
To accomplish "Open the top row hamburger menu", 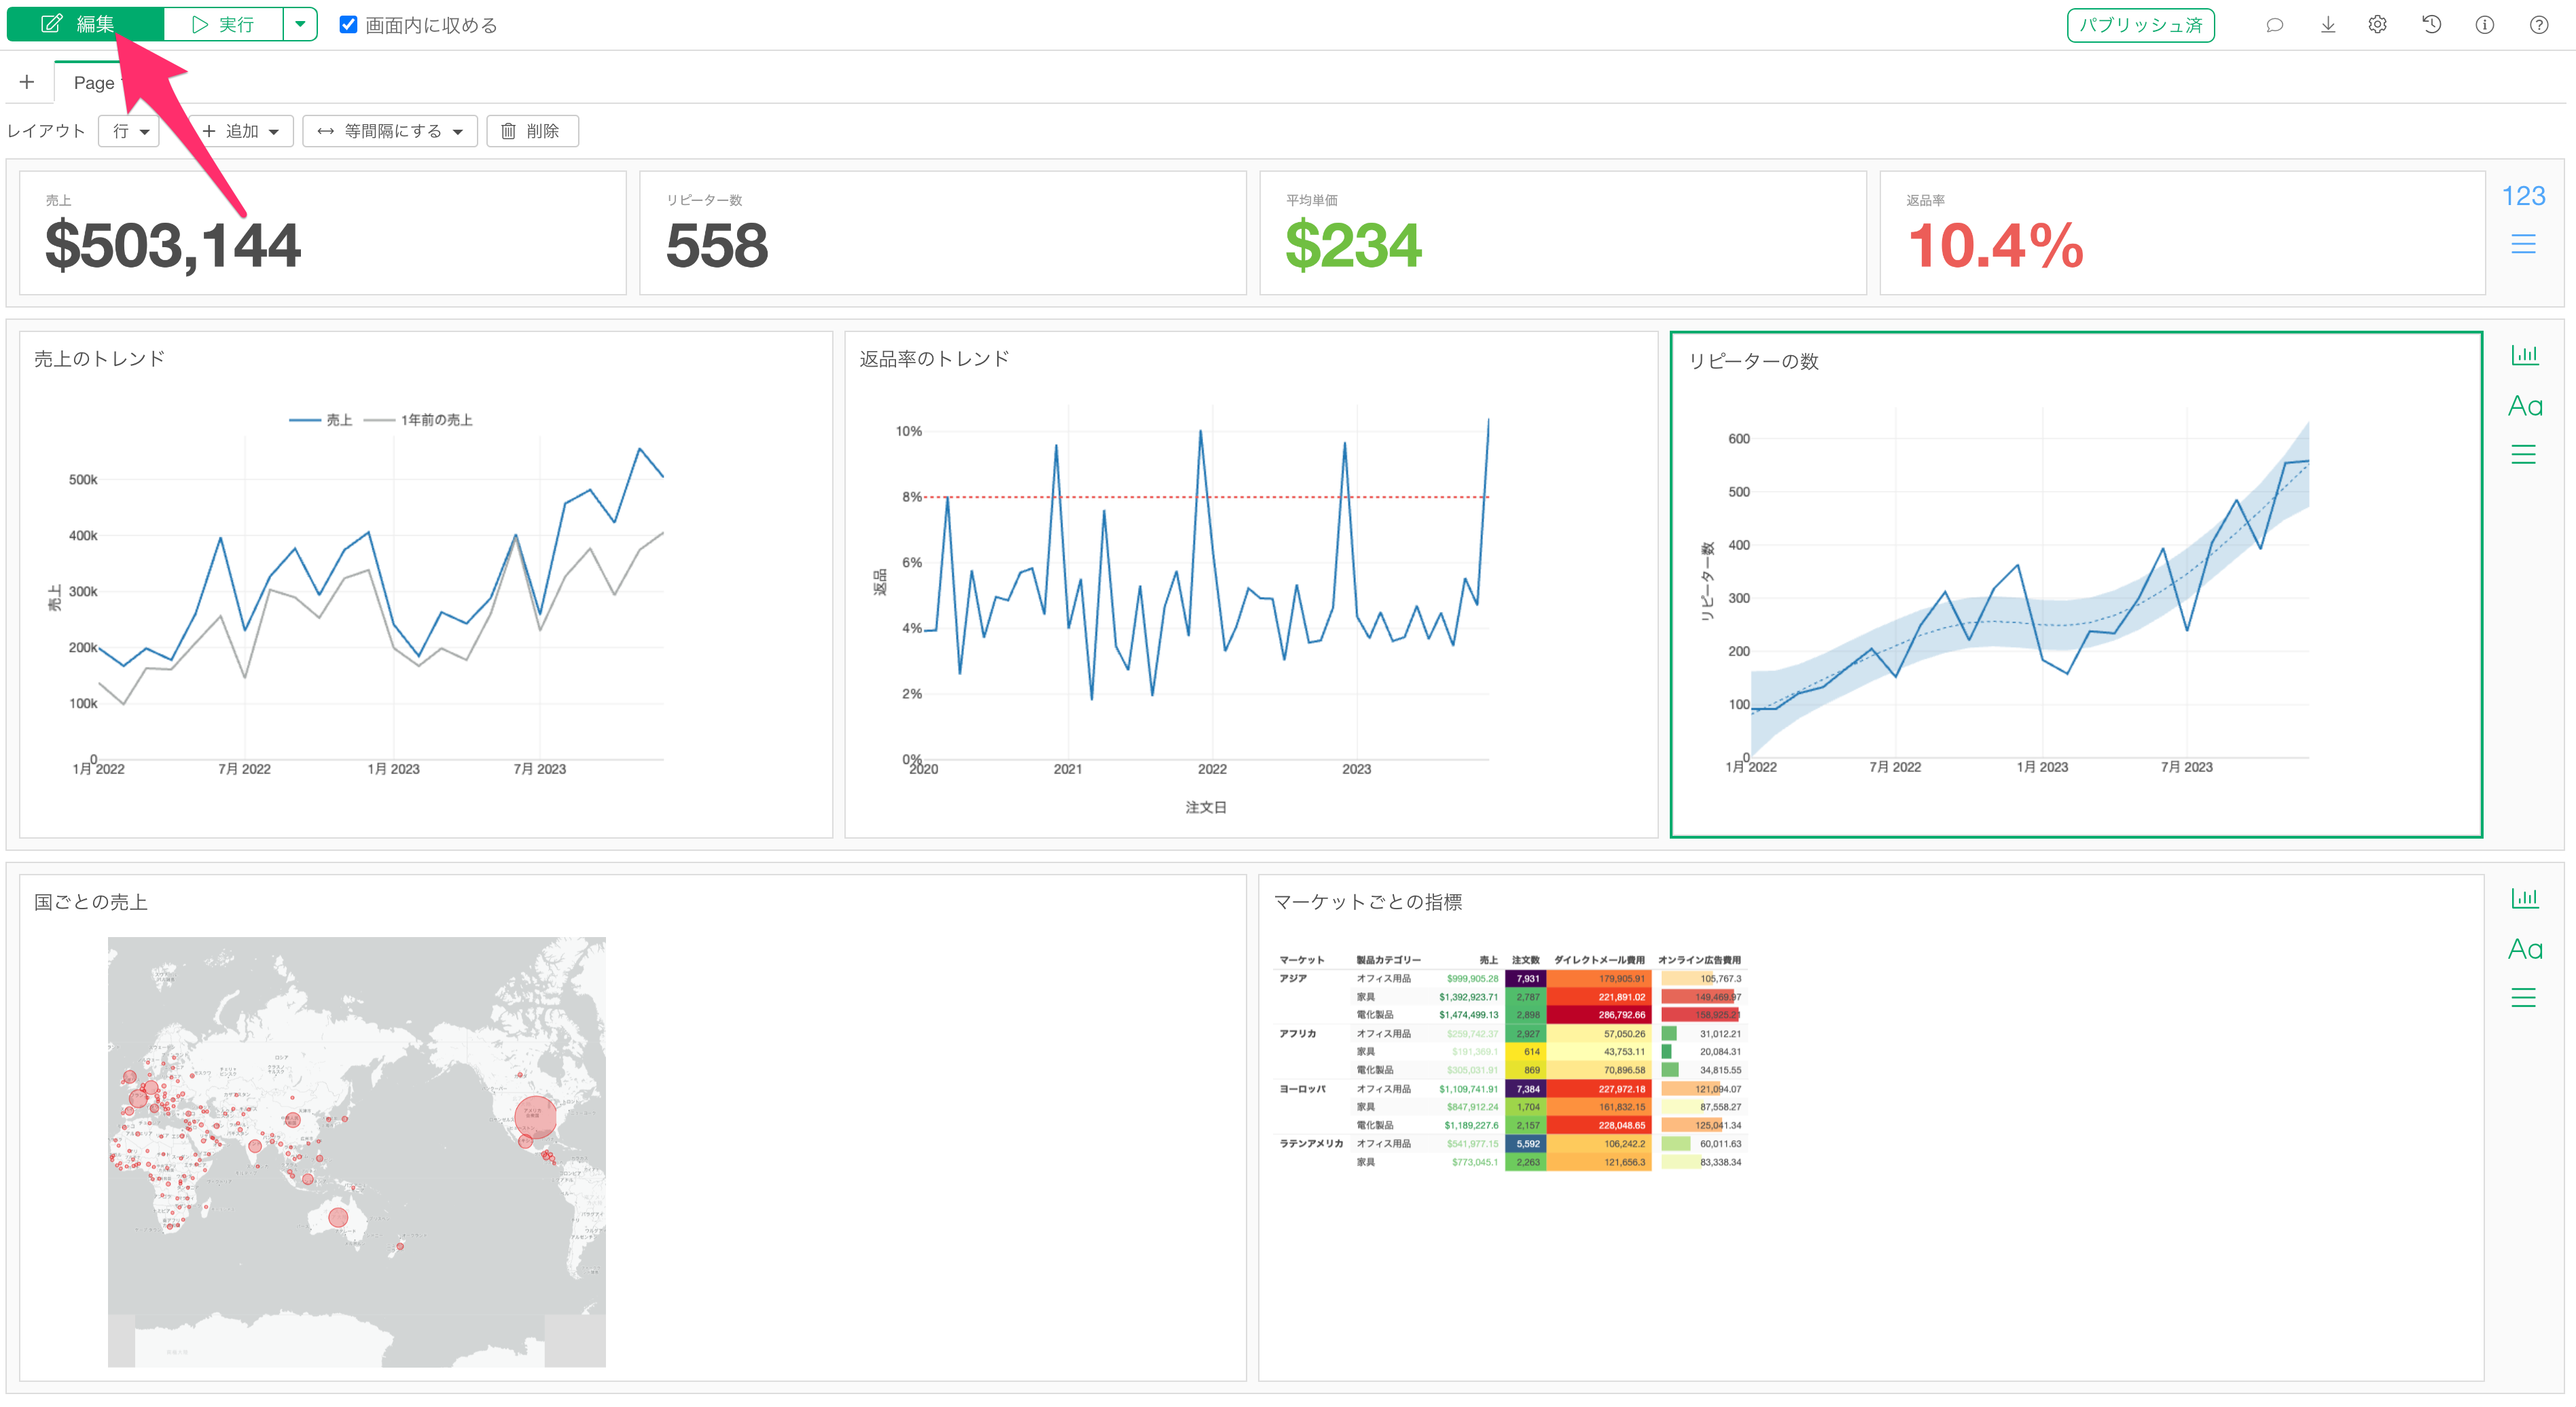I will click(x=2523, y=244).
